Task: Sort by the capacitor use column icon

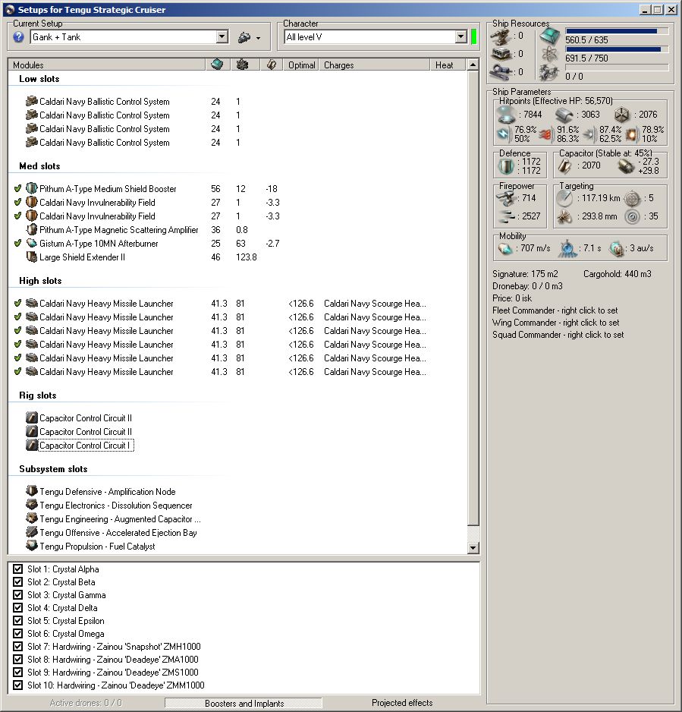Action: [x=272, y=65]
